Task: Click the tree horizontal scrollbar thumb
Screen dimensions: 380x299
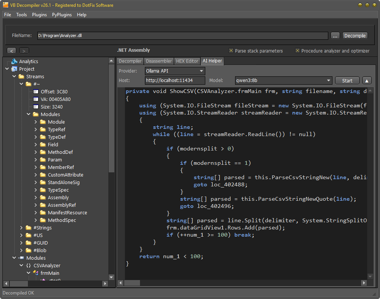Action: click(19, 283)
